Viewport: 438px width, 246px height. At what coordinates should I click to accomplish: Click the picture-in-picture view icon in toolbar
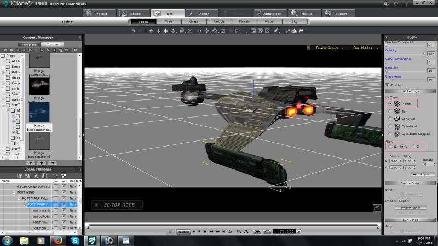coord(253,31)
